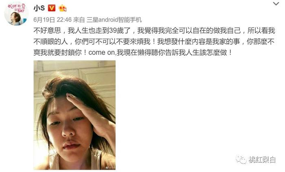Image resolution: width=285 pixels, height=172 pixels.
Task: Open the username 小S profile link
Action: [39, 8]
